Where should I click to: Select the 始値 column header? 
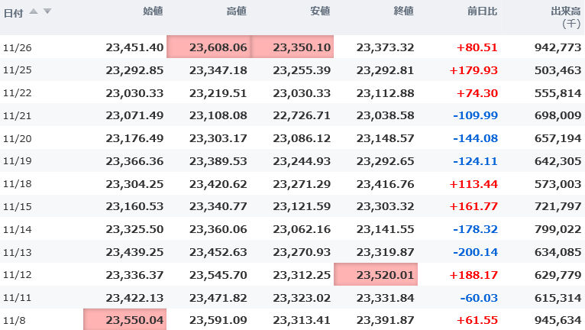click(153, 12)
